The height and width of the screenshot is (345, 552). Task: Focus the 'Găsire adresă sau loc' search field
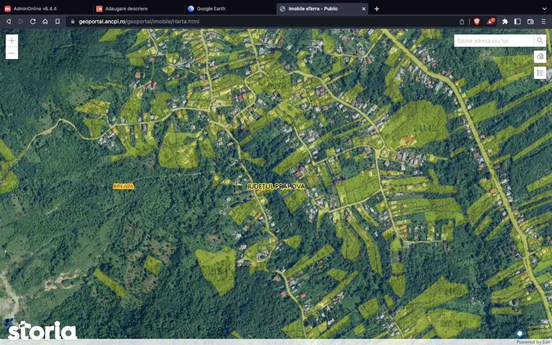494,41
